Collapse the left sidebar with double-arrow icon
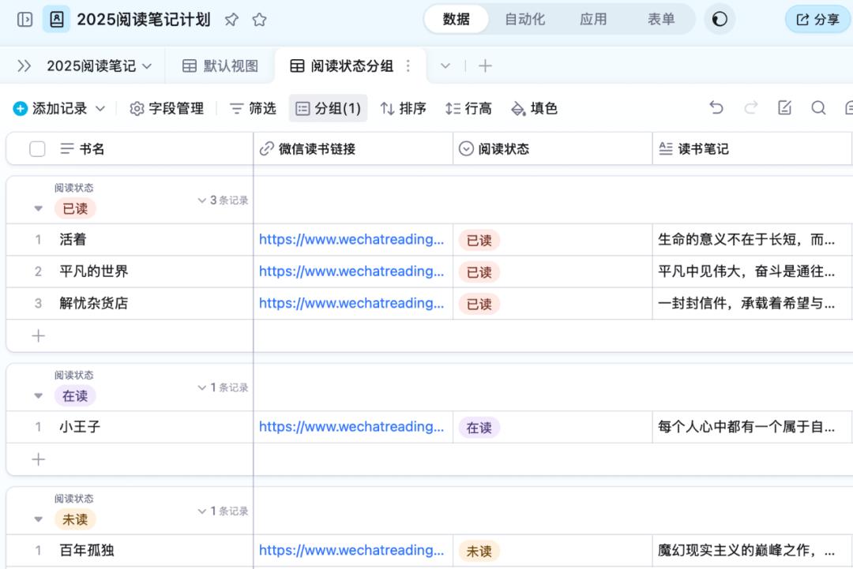The image size is (853, 569). [24, 66]
